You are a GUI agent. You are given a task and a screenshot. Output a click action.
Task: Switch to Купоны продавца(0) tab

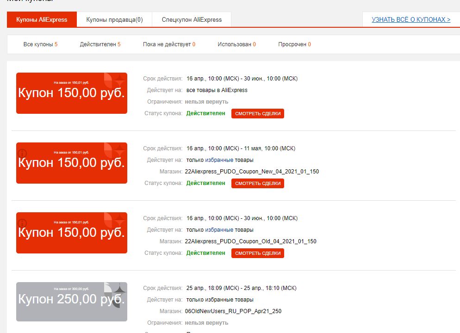[114, 19]
